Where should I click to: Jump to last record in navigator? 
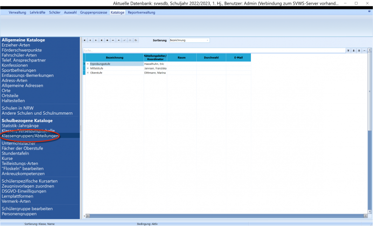[102, 41]
